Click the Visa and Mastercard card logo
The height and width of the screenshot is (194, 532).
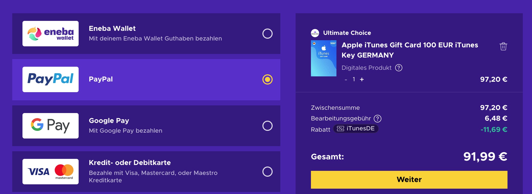click(50, 171)
